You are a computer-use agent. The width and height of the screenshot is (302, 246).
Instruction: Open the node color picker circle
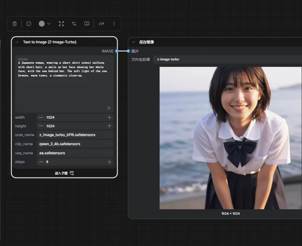pos(42,24)
